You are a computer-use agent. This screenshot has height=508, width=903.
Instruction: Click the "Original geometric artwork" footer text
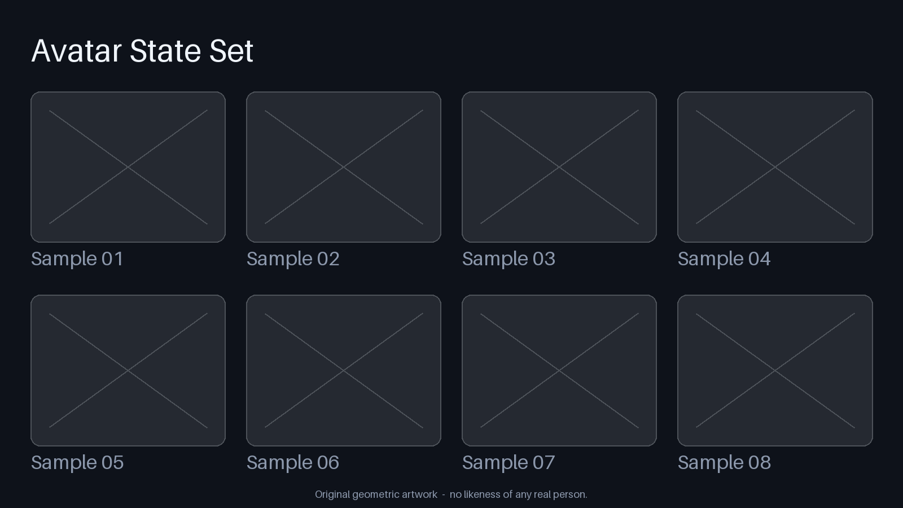click(x=376, y=494)
